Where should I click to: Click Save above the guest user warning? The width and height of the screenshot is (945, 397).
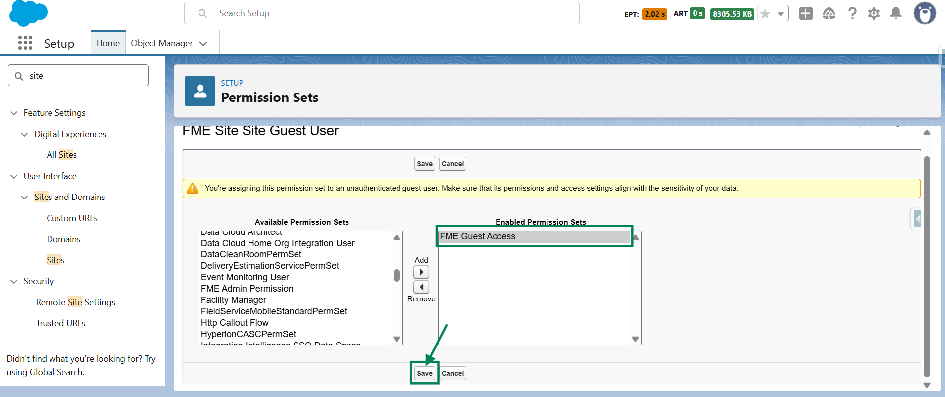point(425,164)
